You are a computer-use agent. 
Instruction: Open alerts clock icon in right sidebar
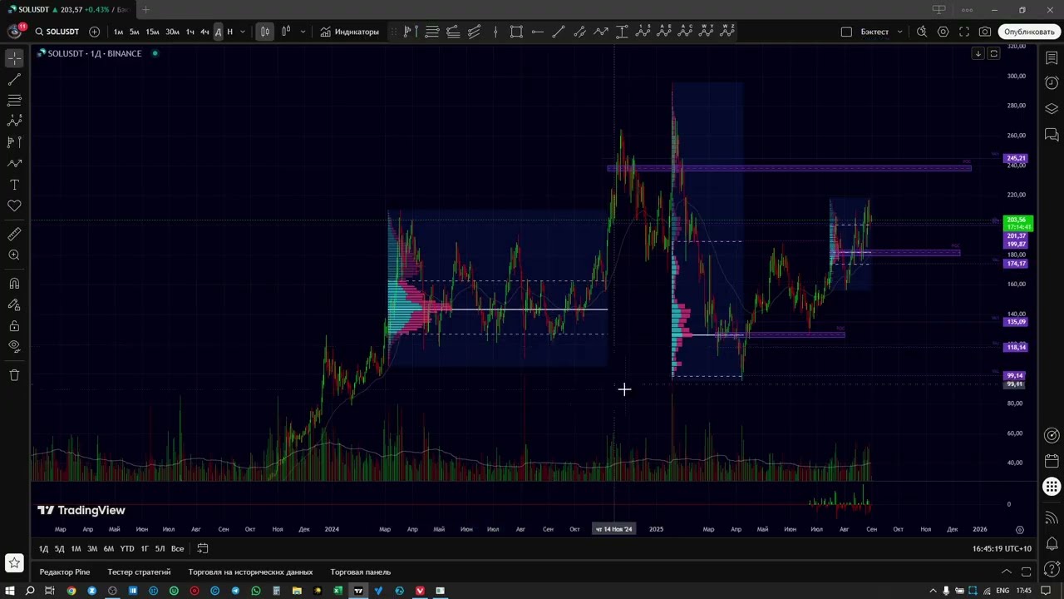pyautogui.click(x=1052, y=83)
